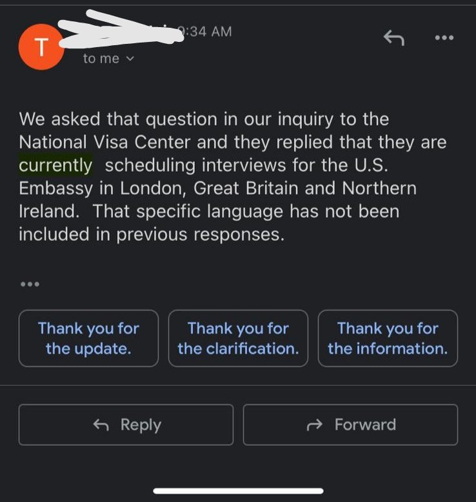Tap the Reply button at bottom
This screenshot has width=476, height=502.
126,425
